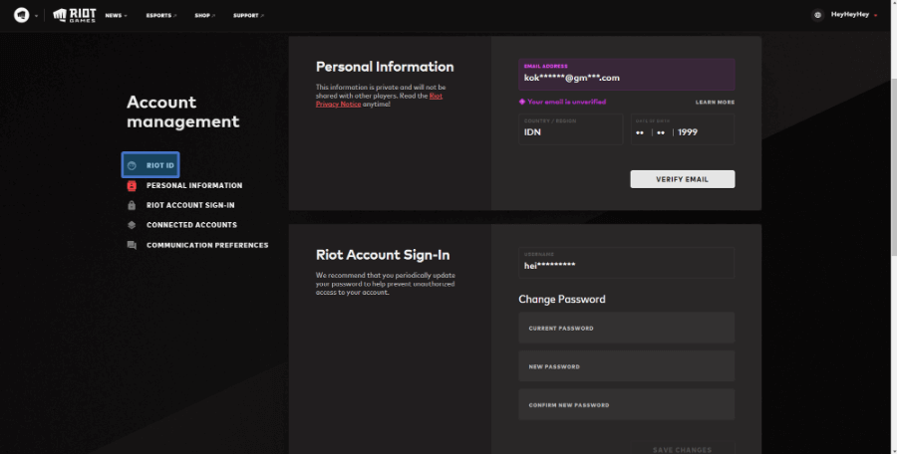Click the Connected Accounts layers icon
897x454 pixels.
pyautogui.click(x=132, y=225)
